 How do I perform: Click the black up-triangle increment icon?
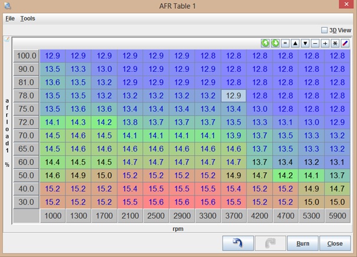[295, 44]
